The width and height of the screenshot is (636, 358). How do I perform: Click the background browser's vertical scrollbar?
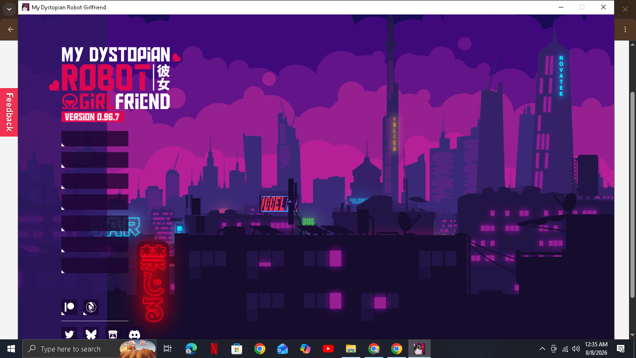632,194
